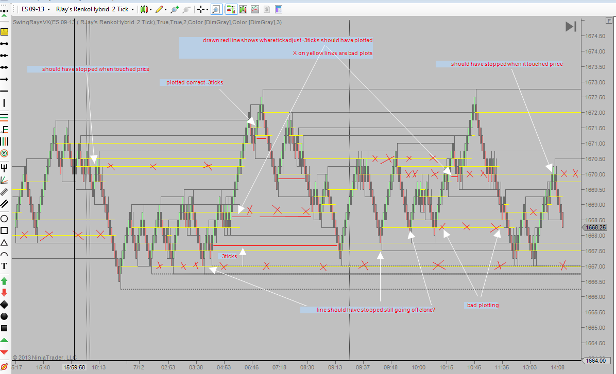Screen dimensions: 616x374
Task: Open the chart Properties icon
Action: coord(279,9)
